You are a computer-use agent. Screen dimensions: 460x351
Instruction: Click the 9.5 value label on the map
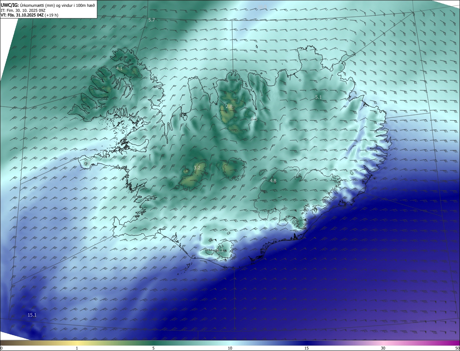tap(254, 119)
